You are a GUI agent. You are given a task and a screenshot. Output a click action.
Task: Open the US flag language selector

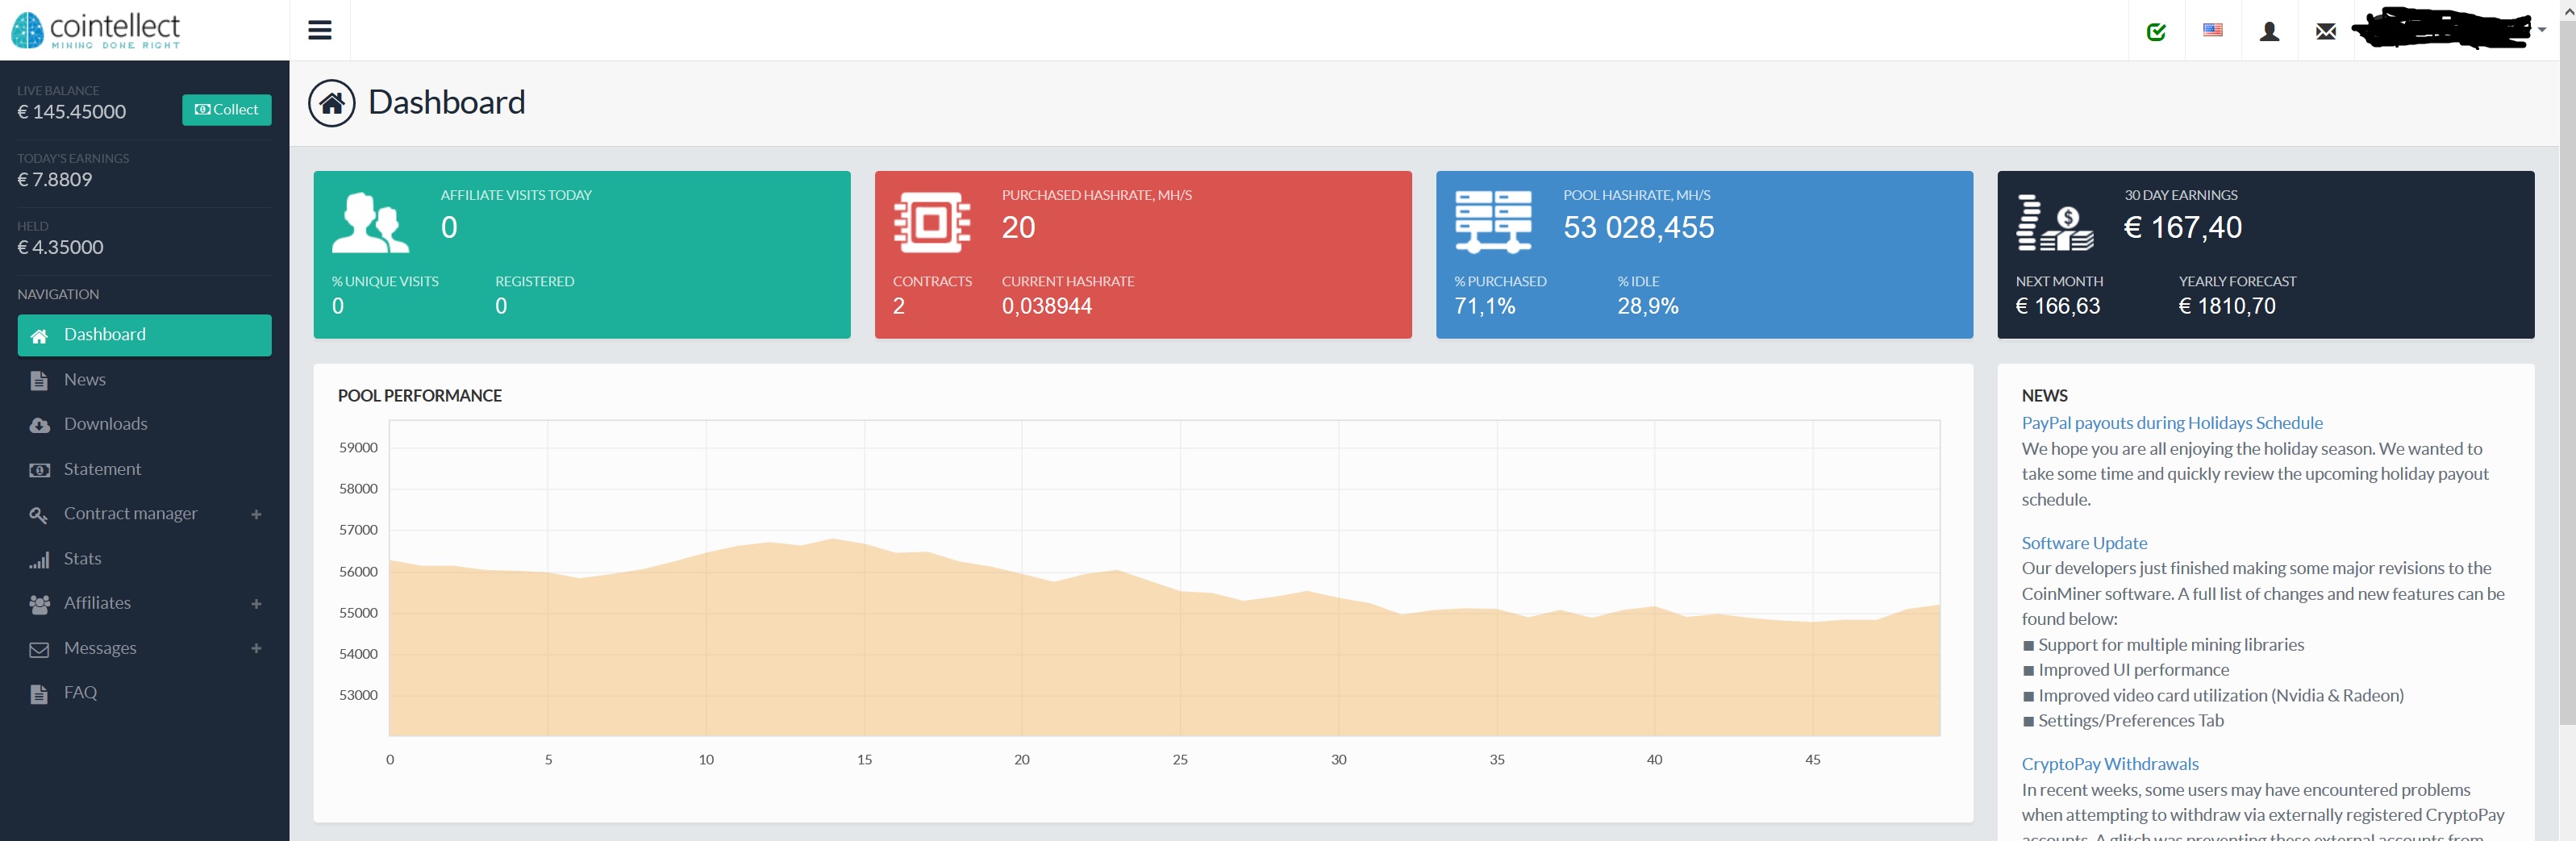click(x=2212, y=31)
